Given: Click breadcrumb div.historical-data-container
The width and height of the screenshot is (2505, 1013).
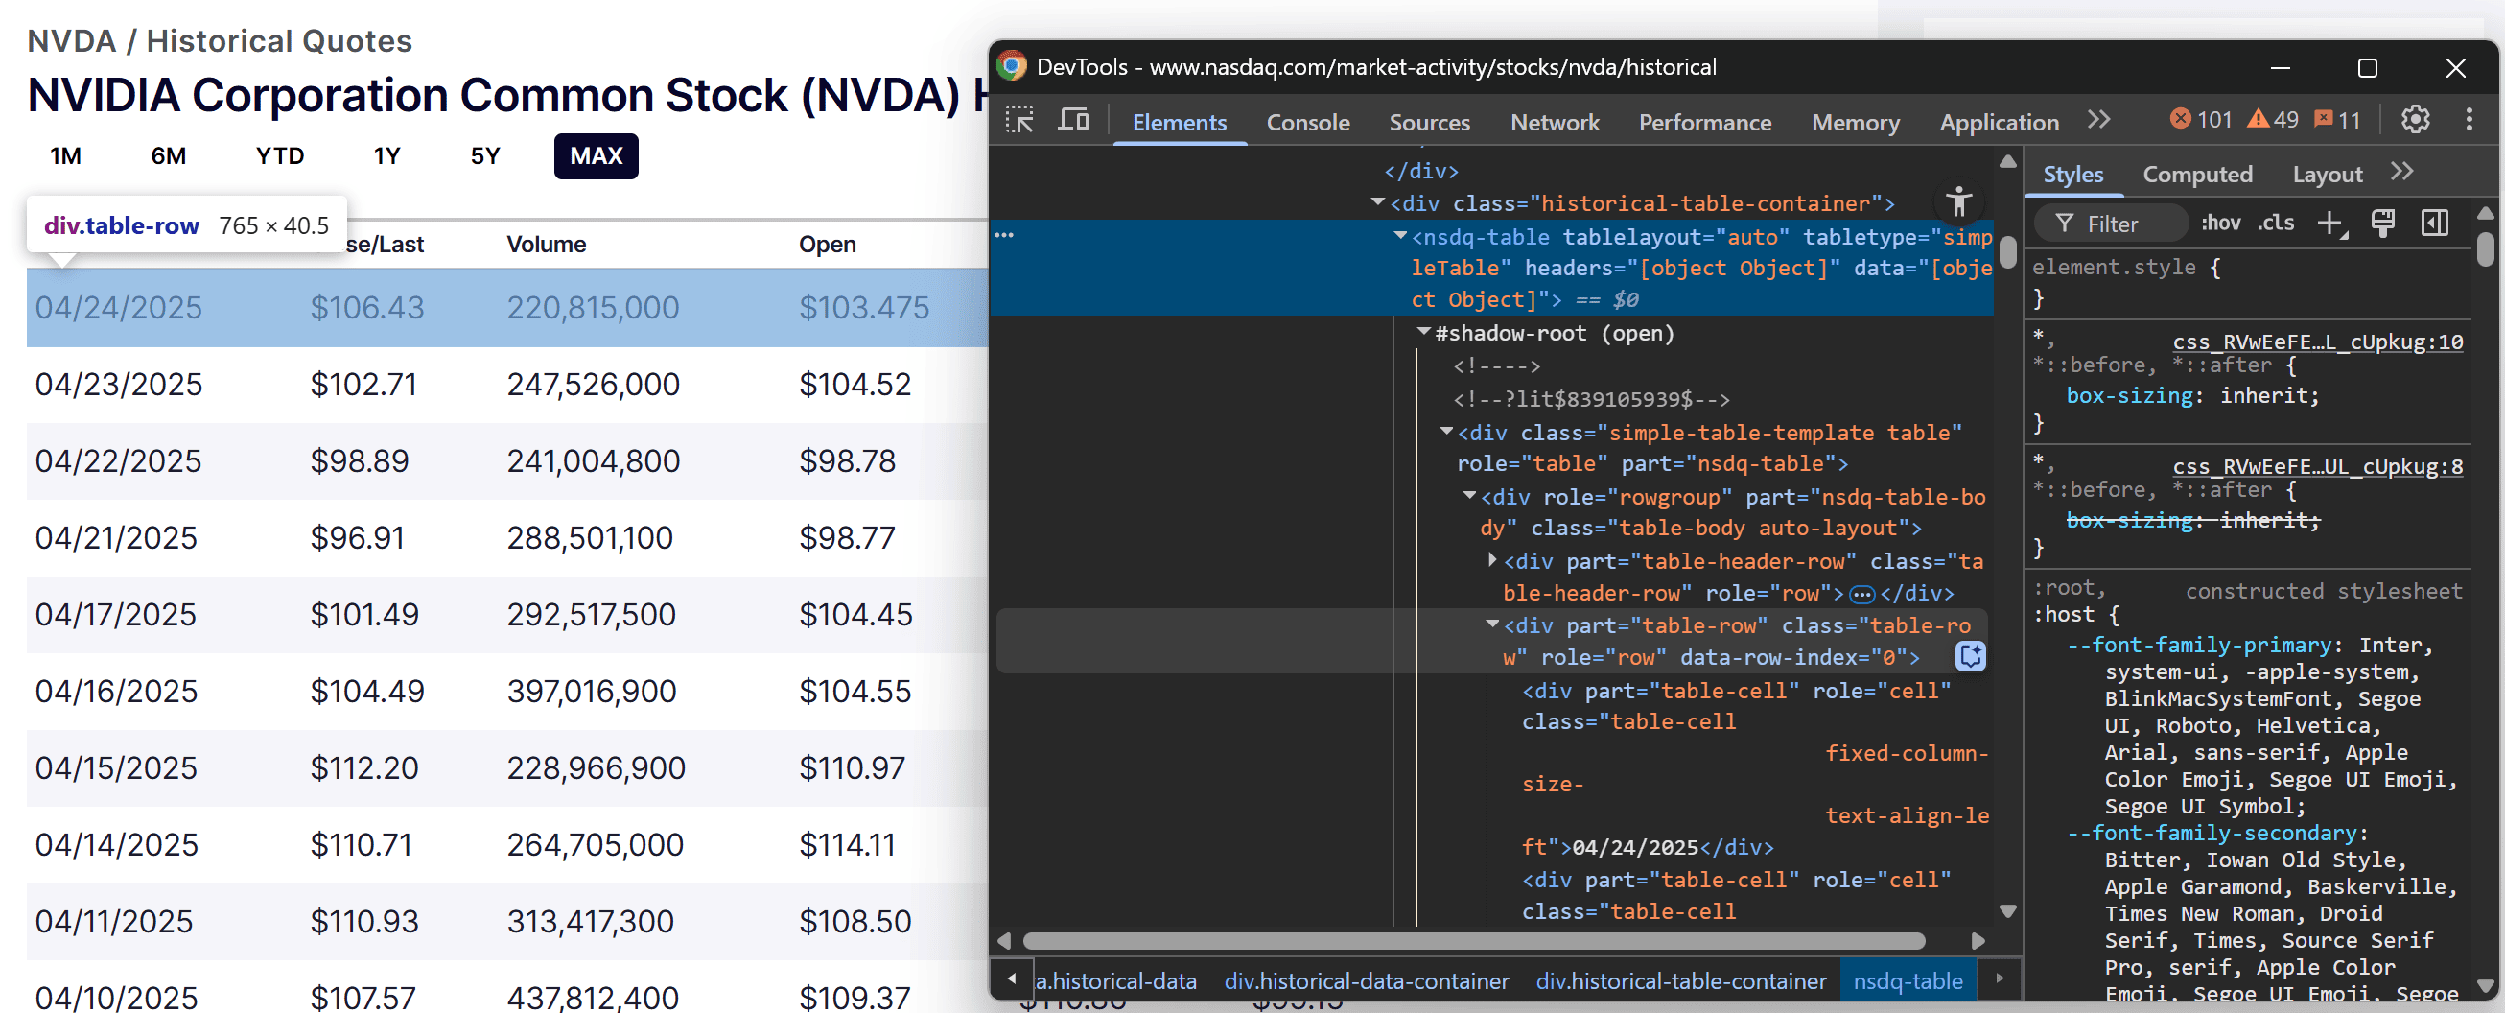Looking at the screenshot, I should tap(1367, 980).
